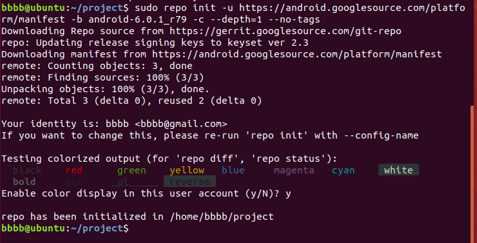Click the green color sample text

pos(131,170)
